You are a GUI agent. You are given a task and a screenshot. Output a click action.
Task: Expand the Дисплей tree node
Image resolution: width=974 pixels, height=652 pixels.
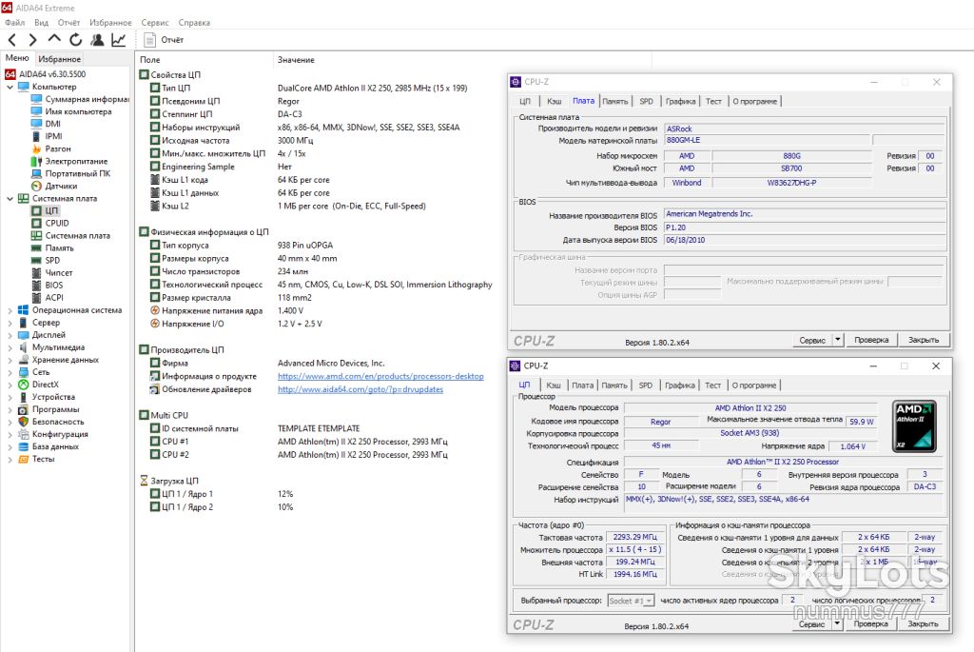(x=10, y=335)
